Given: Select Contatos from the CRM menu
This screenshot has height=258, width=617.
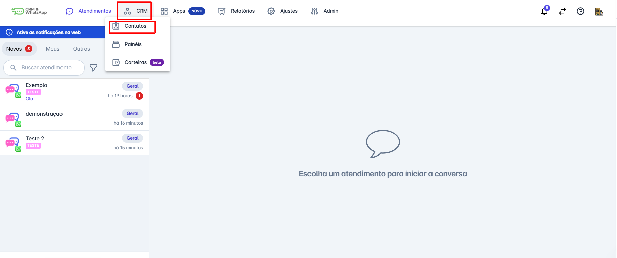Looking at the screenshot, I should pos(135,26).
